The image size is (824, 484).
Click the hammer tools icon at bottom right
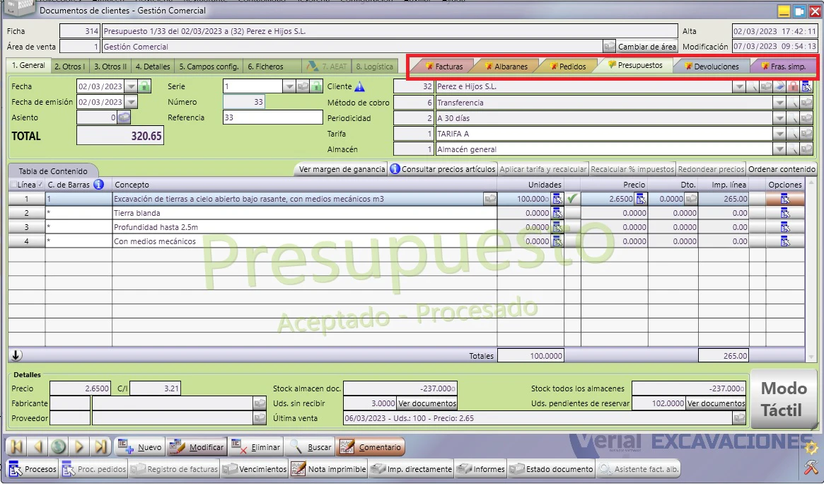click(x=811, y=466)
